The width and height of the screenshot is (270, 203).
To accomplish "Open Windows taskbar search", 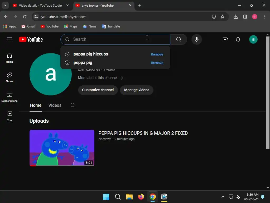I will (x=118, y=197).
